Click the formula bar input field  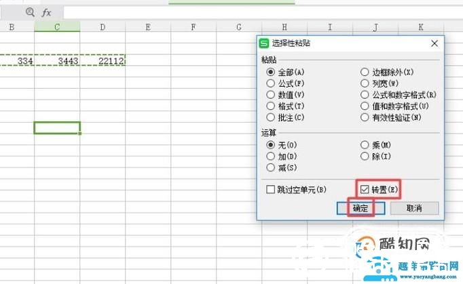click(263, 12)
